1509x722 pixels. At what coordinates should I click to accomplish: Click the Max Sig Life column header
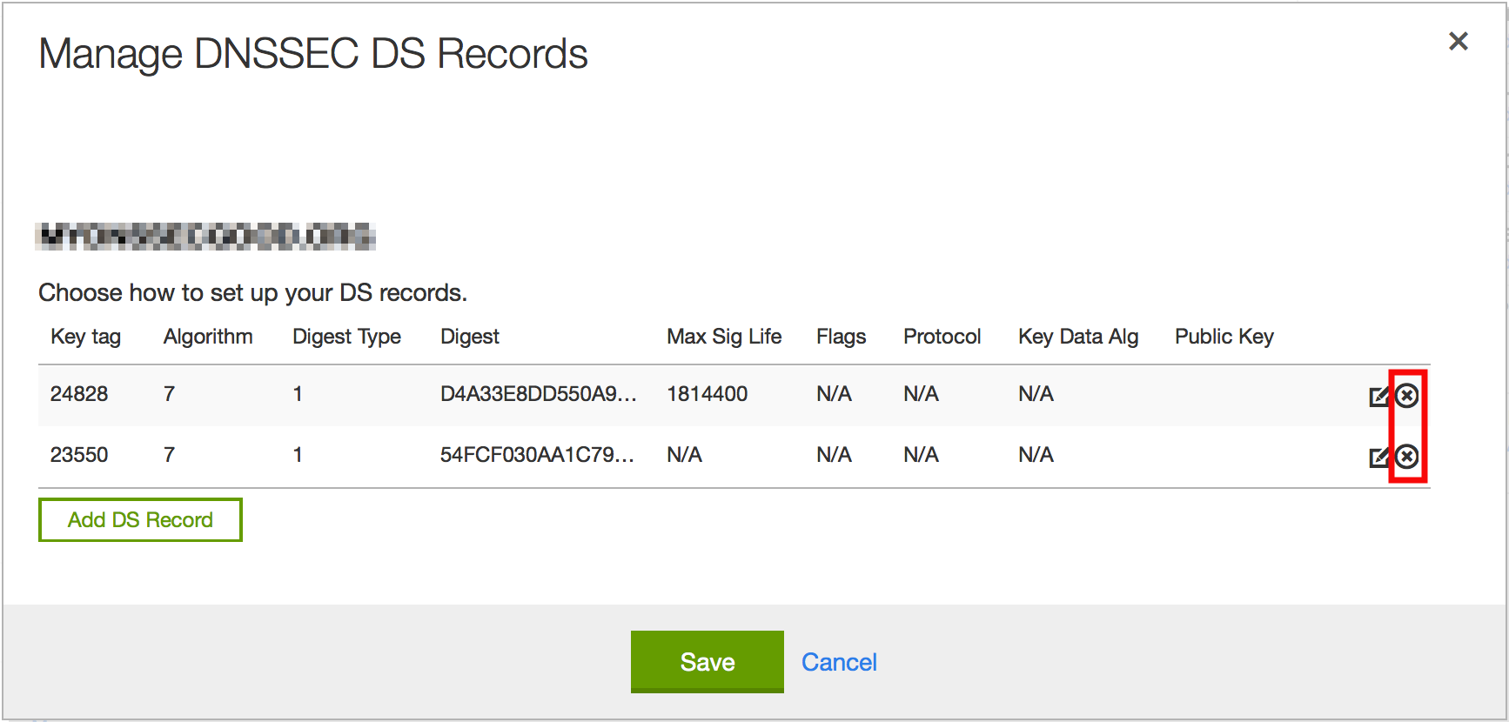tap(724, 337)
